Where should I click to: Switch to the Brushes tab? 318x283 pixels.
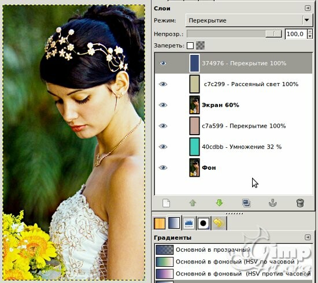pyautogui.click(x=204, y=224)
